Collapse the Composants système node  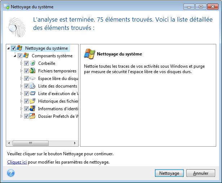coord(15,56)
